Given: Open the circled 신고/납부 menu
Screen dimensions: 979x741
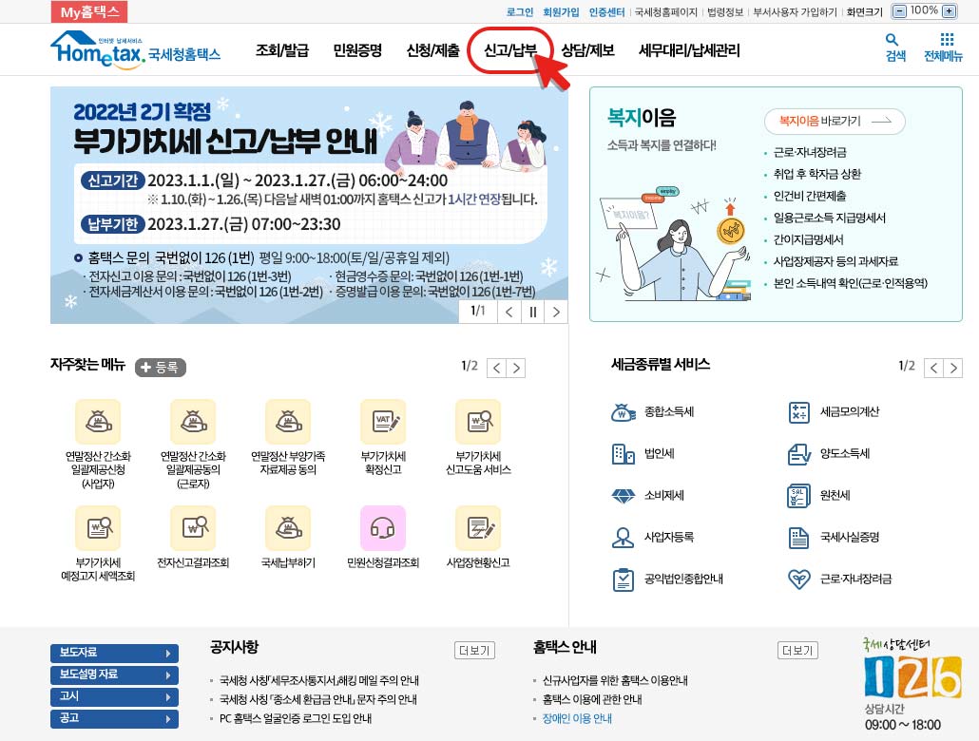Looking at the screenshot, I should pos(508,48).
